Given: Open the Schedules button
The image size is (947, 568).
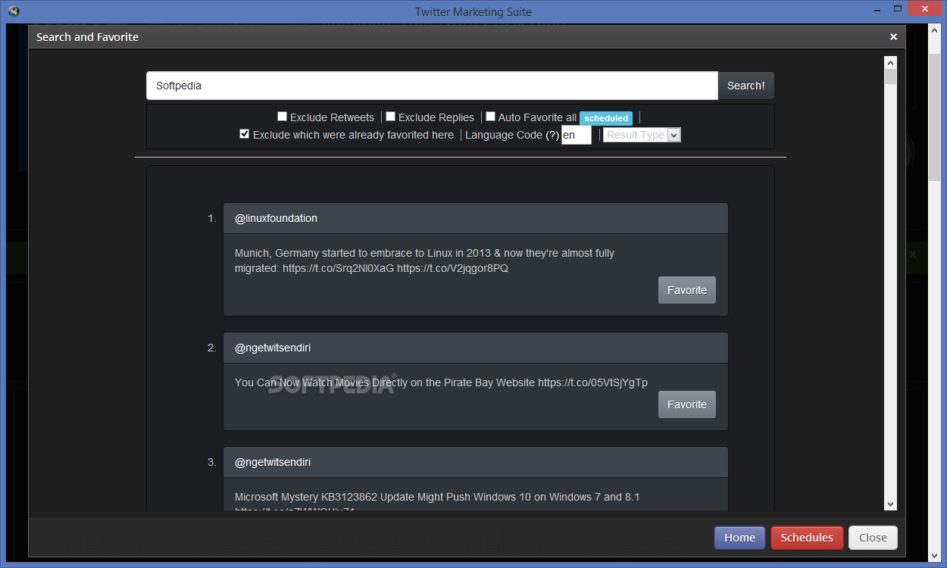Looking at the screenshot, I should (x=807, y=538).
